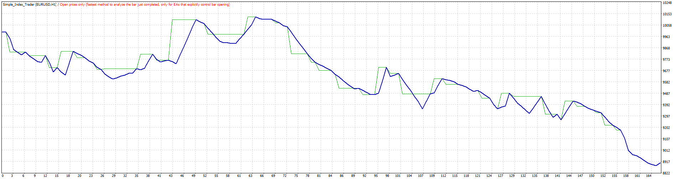The width and height of the screenshot is (677, 179).
Task: Pick the 9773 balance axis label
Action: (x=667, y=60)
